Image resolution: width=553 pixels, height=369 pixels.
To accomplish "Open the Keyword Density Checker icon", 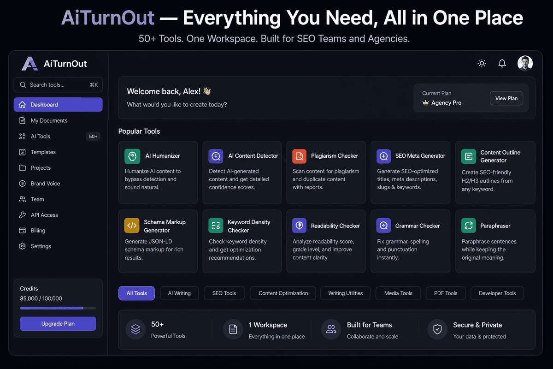I will click(x=216, y=226).
